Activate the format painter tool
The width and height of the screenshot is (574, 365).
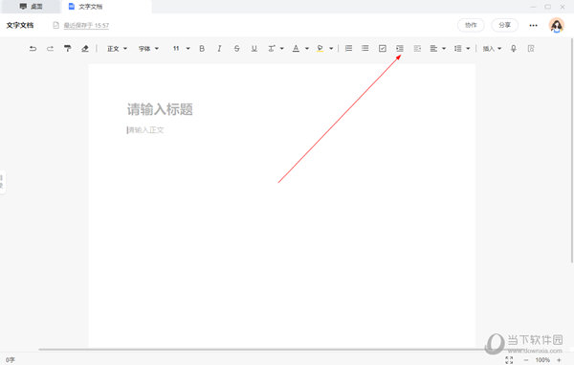point(67,48)
